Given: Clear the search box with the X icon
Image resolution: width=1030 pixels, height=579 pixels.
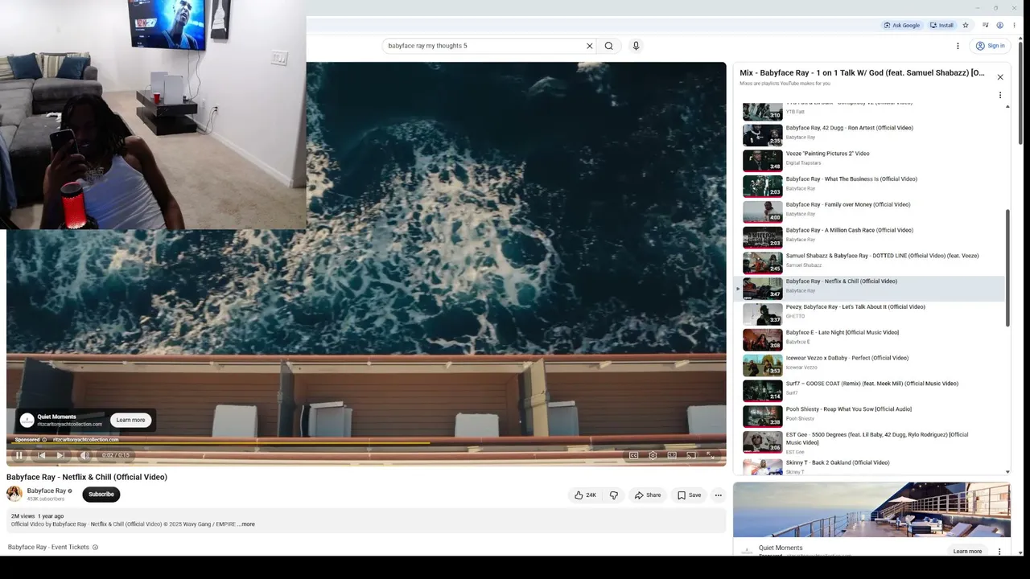Looking at the screenshot, I should coord(589,46).
